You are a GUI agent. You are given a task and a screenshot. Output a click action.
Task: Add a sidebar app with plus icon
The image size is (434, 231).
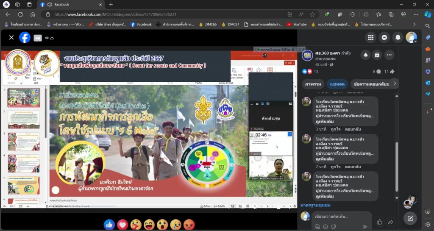428,112
